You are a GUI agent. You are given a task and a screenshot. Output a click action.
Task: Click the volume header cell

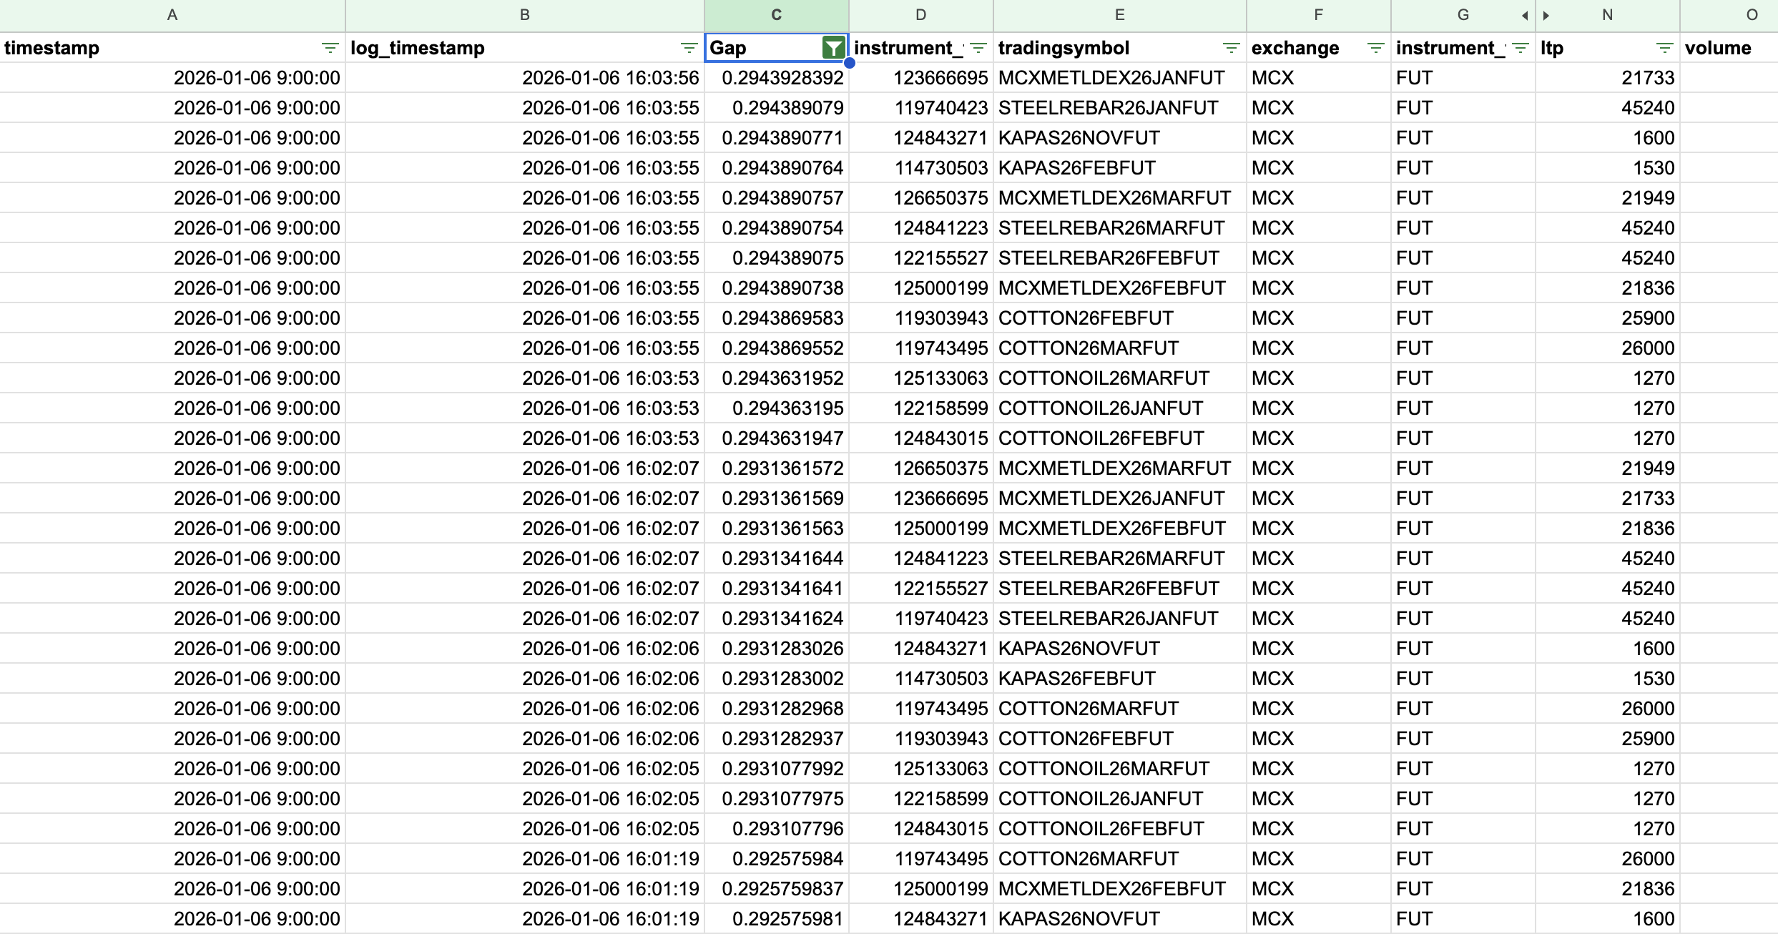pyautogui.click(x=1724, y=48)
